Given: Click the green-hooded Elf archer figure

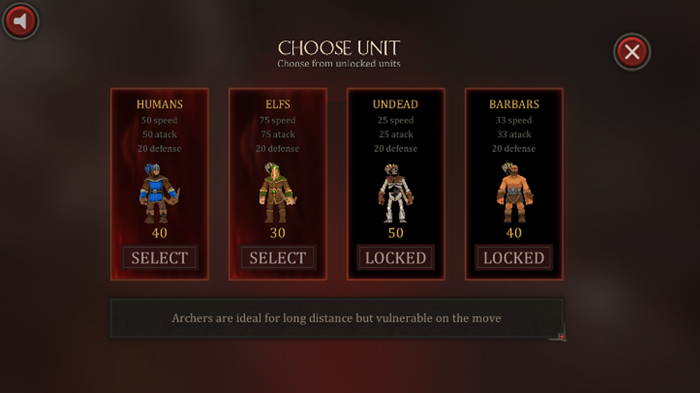Looking at the screenshot, I should click(277, 193).
